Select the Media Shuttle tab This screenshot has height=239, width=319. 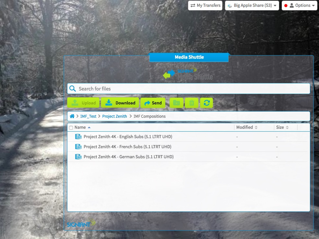click(189, 57)
